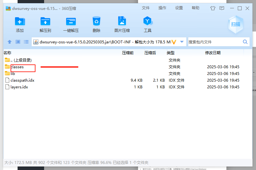Select the classes folder
256x170 pixels.
17,67
